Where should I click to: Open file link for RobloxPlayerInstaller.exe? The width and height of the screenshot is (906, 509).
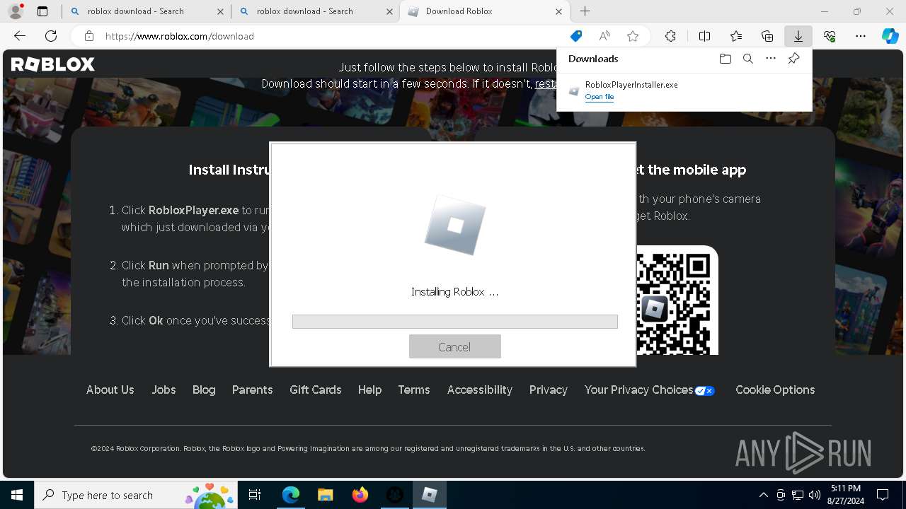(599, 97)
